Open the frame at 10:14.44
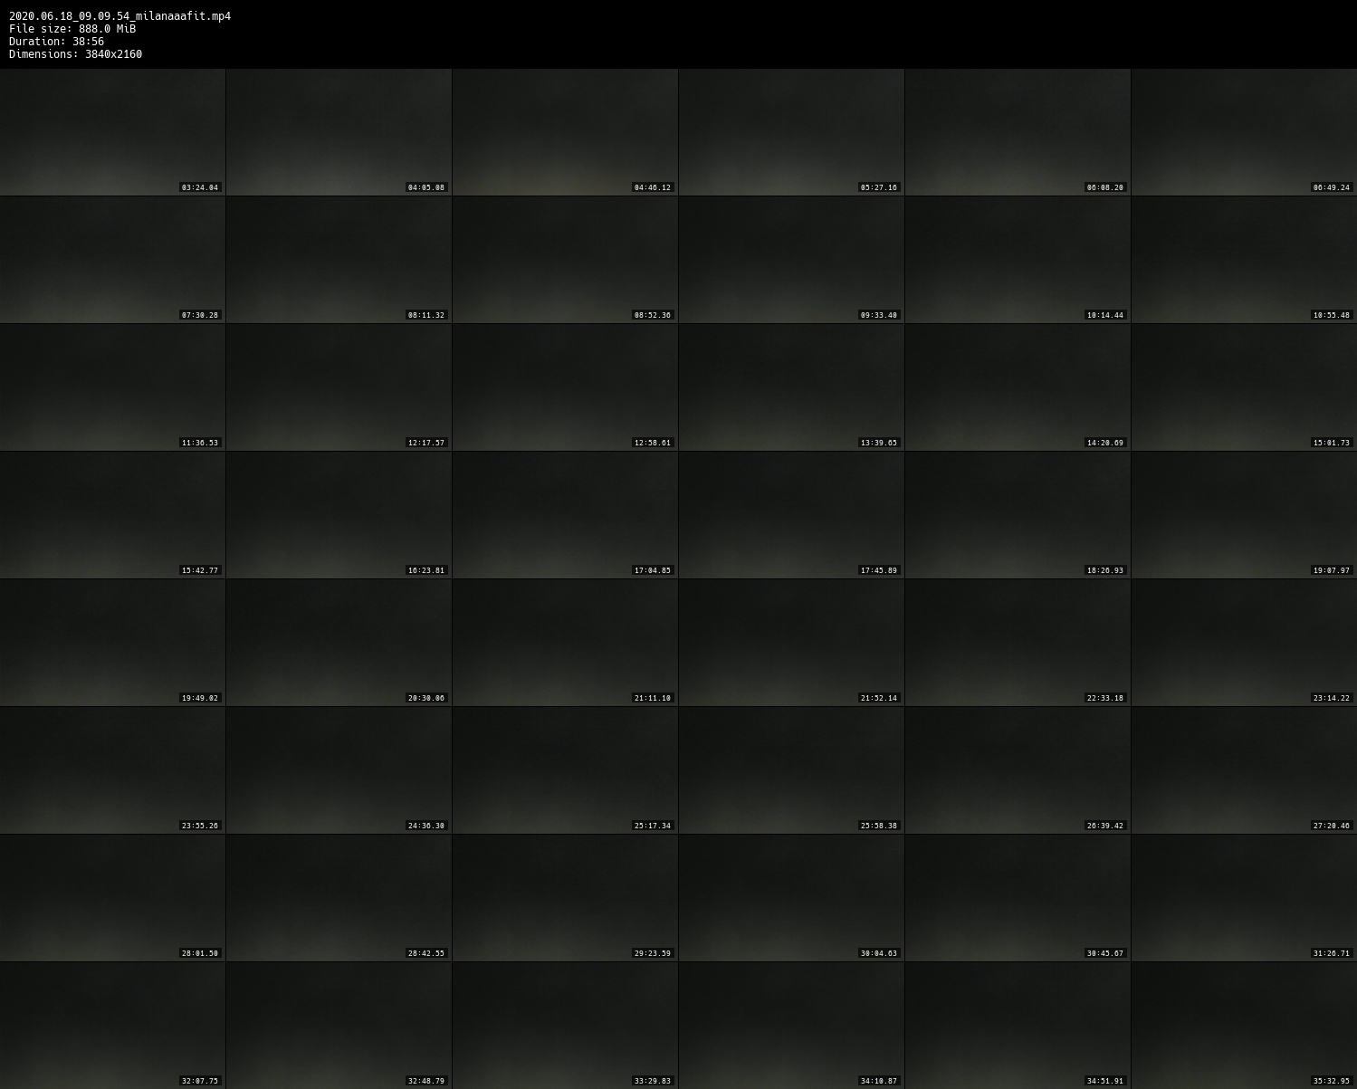Viewport: 1357px width, 1089px height. point(1018,260)
